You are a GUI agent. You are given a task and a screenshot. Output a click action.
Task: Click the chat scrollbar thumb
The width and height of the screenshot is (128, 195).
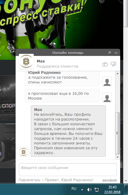tap(117, 133)
